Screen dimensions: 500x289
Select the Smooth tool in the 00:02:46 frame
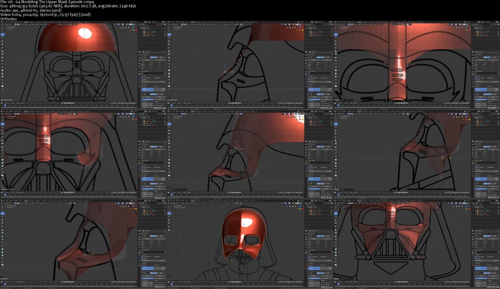click(3, 76)
